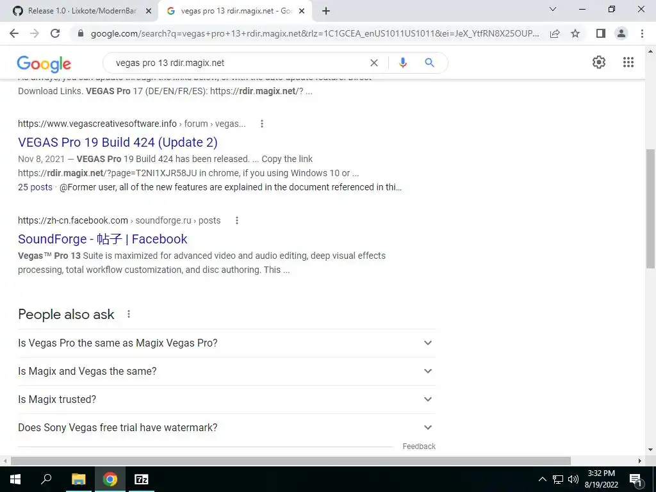This screenshot has width=656, height=492.
Task: Share this page from the address bar
Action: click(x=555, y=33)
